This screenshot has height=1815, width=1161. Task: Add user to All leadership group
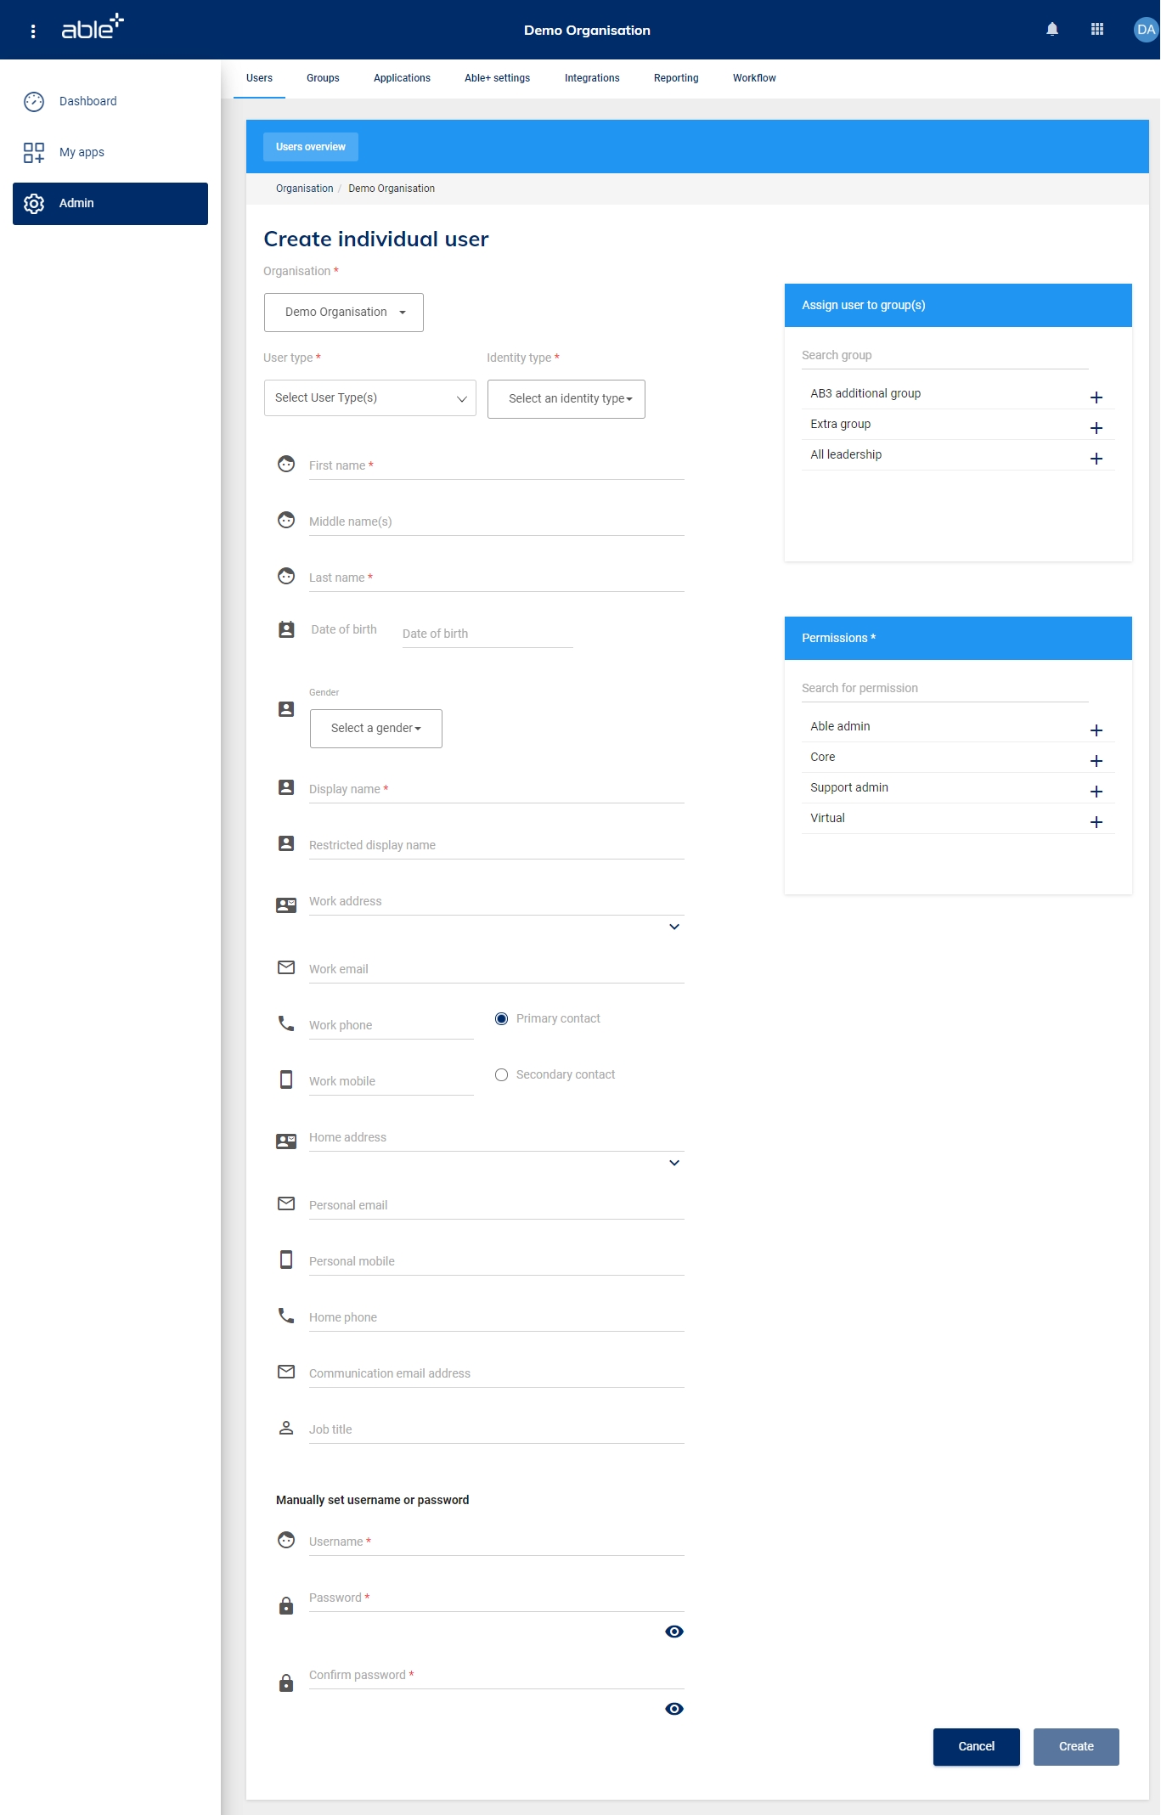pyautogui.click(x=1096, y=459)
